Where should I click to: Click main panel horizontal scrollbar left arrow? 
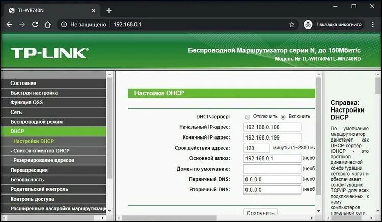119,218
